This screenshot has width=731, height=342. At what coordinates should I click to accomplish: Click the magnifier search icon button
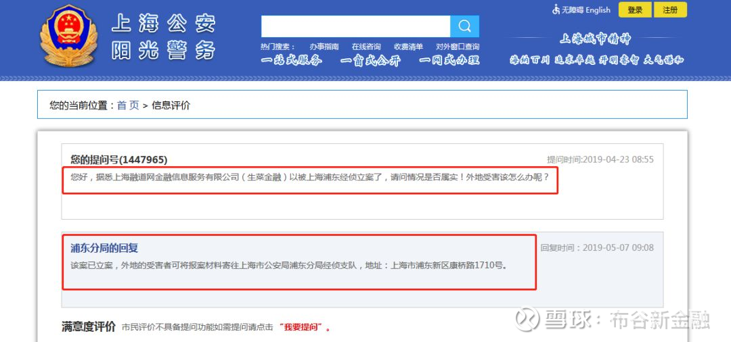pos(464,26)
